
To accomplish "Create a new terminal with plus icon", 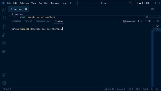I will click(x=138, y=21).
